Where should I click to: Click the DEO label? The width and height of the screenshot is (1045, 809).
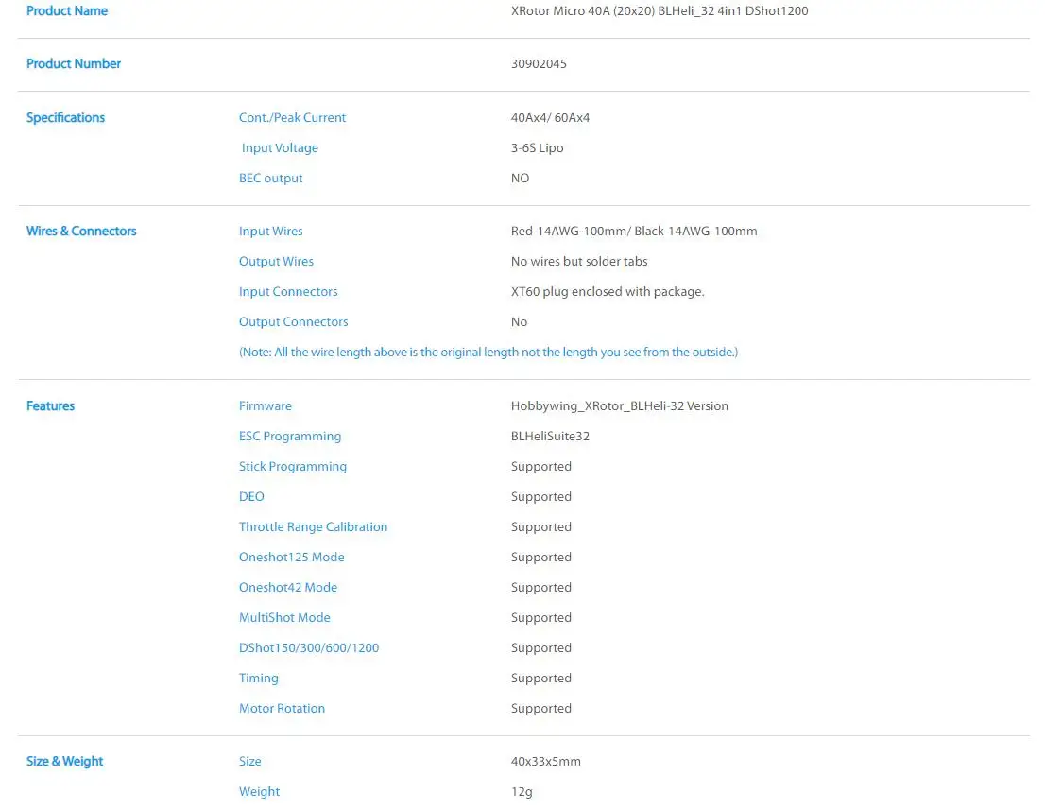click(x=251, y=496)
